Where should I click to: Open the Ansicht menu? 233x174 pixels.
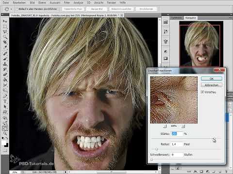click(x=99, y=2)
